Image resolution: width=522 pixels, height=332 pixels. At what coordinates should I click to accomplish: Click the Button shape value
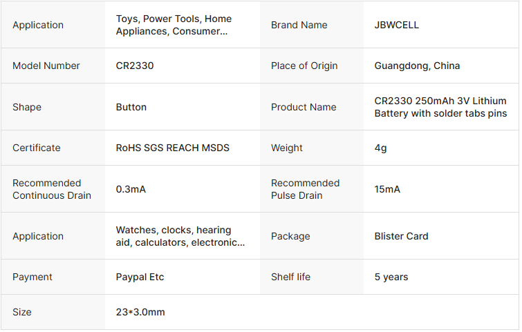click(x=131, y=107)
